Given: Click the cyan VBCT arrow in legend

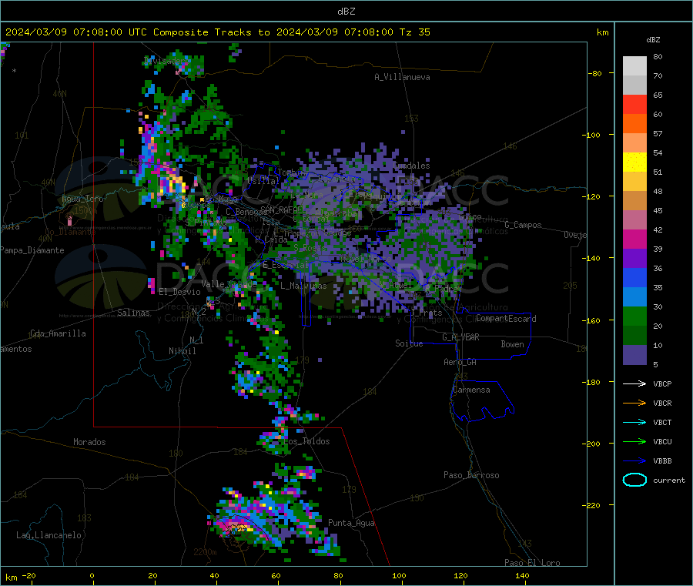Looking at the screenshot, I should (x=634, y=423).
